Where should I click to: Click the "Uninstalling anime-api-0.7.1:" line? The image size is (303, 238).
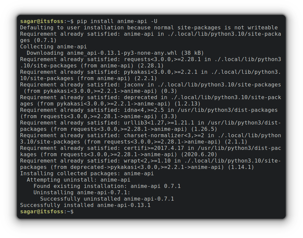(82, 193)
